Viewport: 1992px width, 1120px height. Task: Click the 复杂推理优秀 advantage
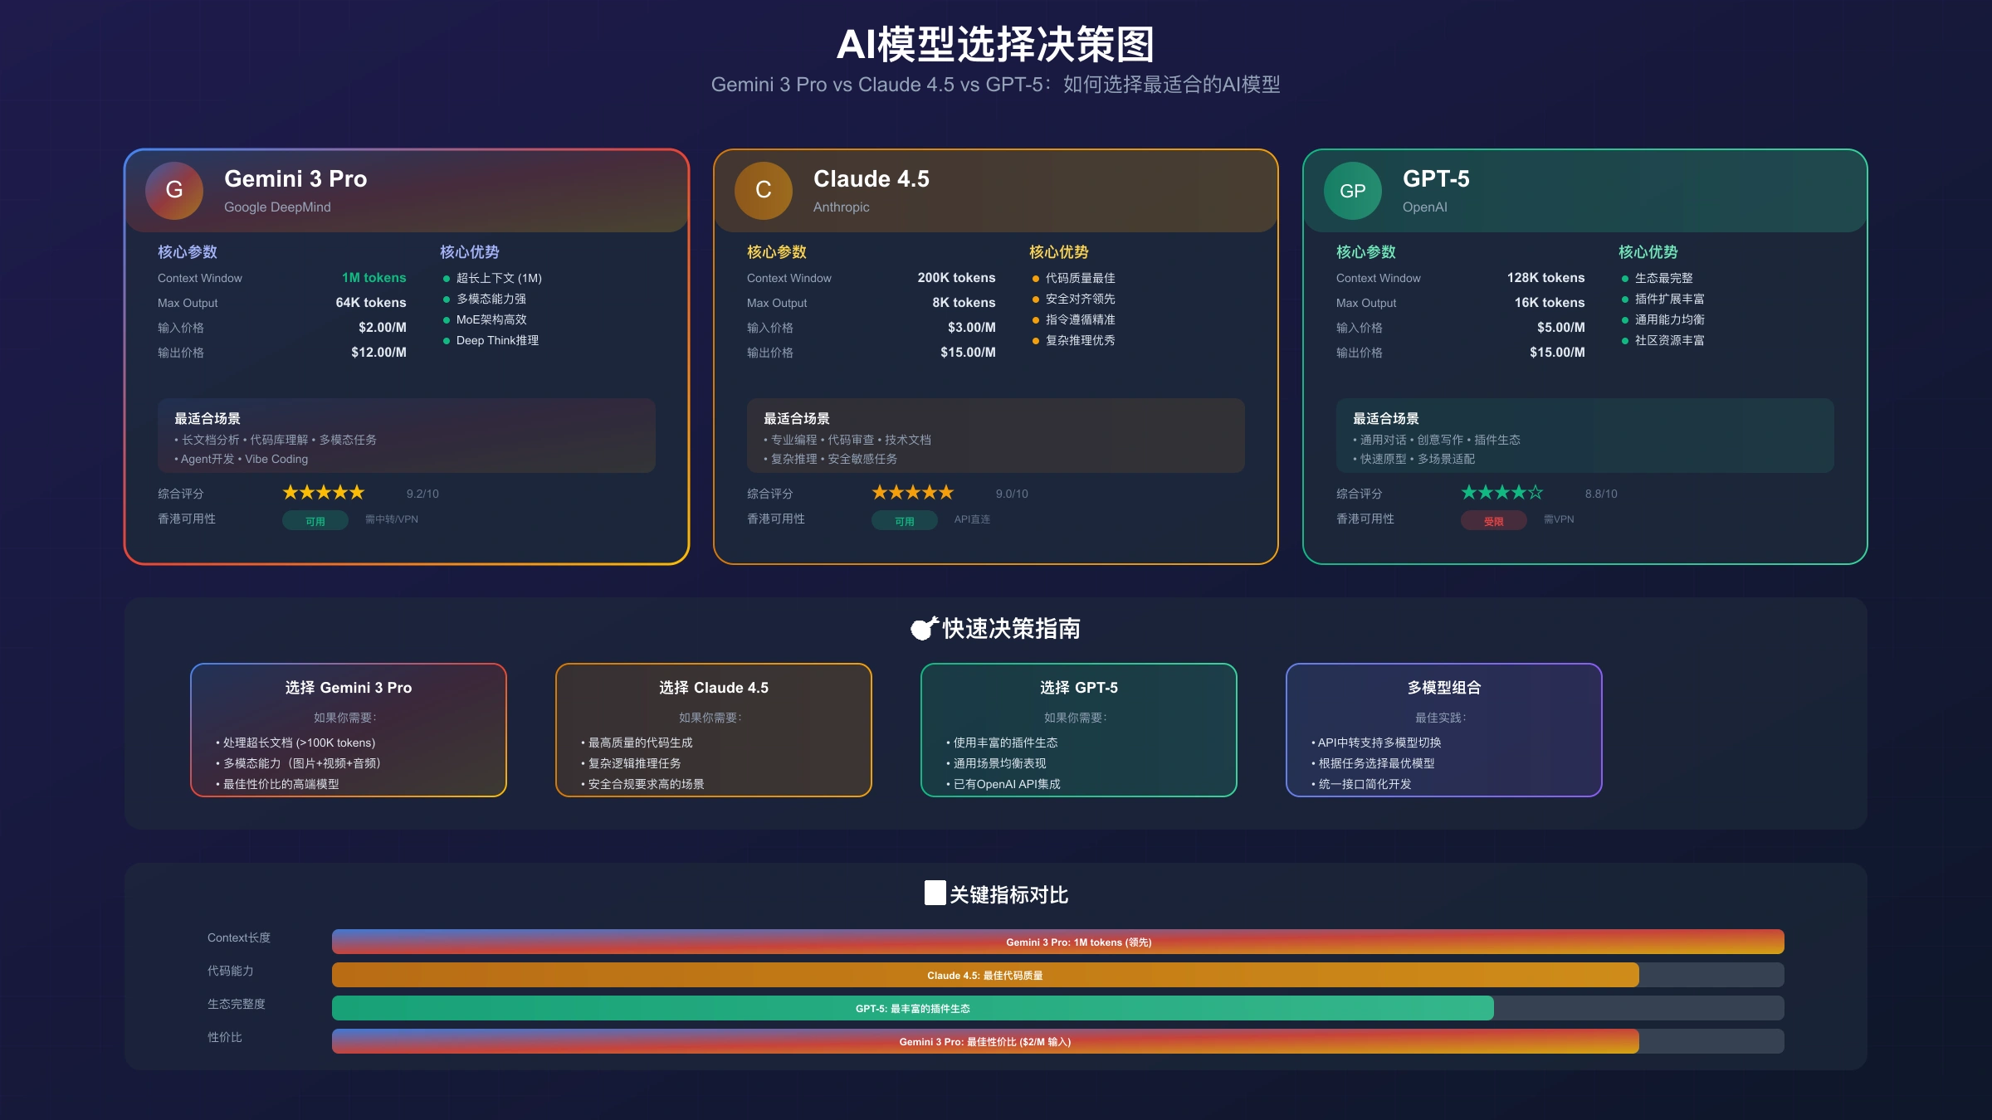[1080, 340]
